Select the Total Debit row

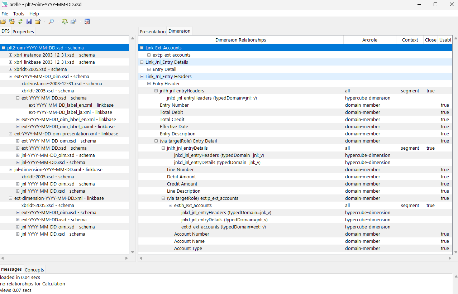(x=295, y=112)
